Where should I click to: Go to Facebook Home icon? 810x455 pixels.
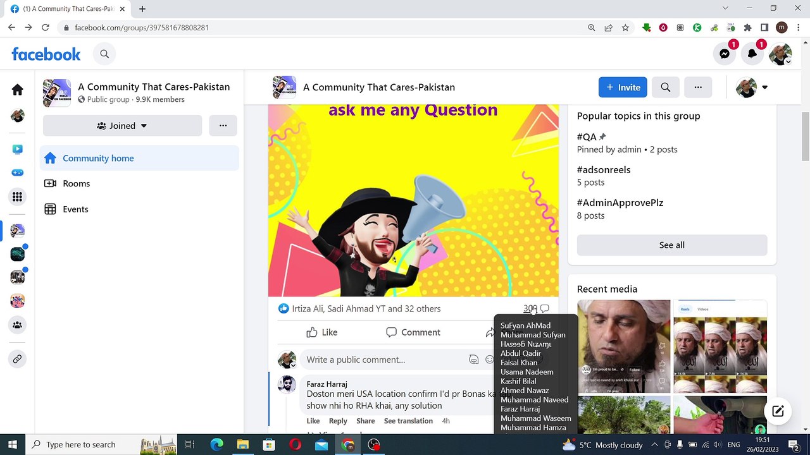pyautogui.click(x=17, y=90)
